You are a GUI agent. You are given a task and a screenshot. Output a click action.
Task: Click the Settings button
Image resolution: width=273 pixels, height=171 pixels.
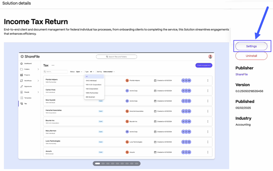click(251, 46)
